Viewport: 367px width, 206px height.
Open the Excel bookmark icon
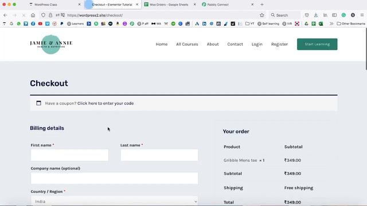point(321,23)
